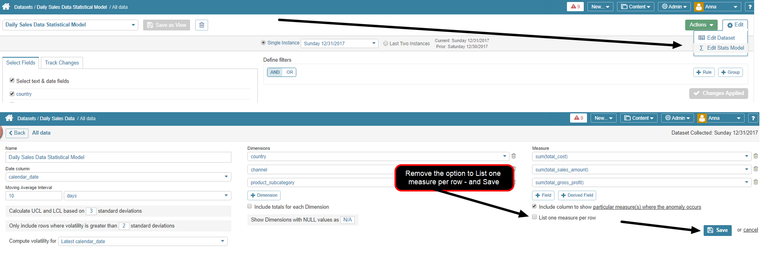Click Anna user avatar in lower header

[x=702, y=118]
